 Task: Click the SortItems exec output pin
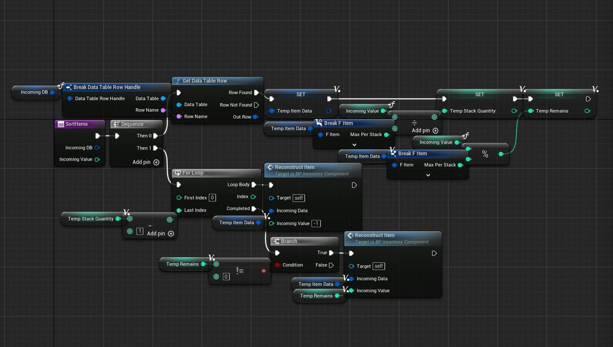[98, 136]
